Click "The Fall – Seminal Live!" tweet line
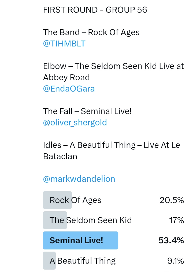This screenshot has width=193, height=272. [x=87, y=111]
